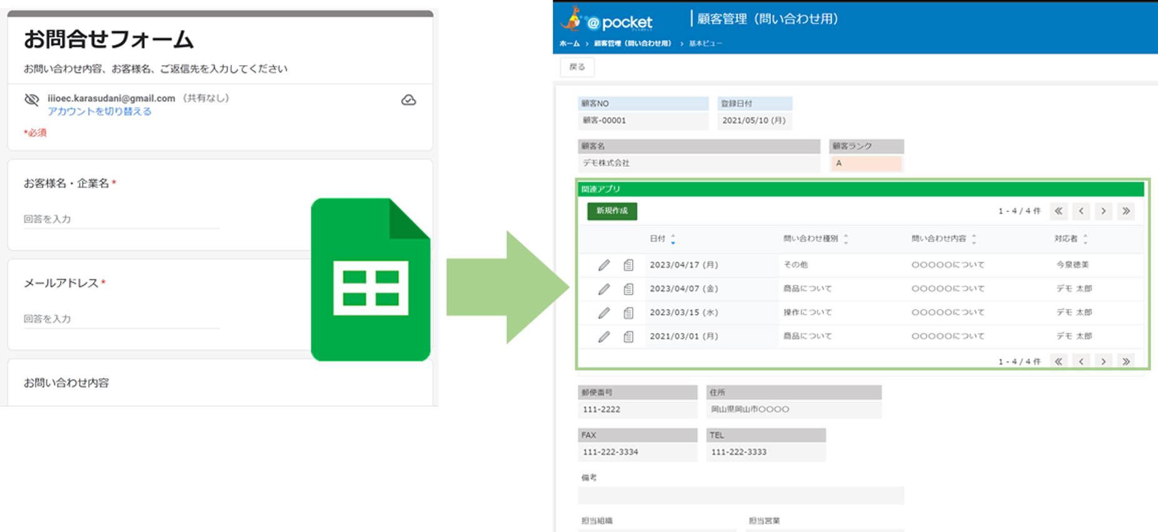Sort by 日付 column arrows
Screen dimensions: 1158x532
tap(673, 239)
